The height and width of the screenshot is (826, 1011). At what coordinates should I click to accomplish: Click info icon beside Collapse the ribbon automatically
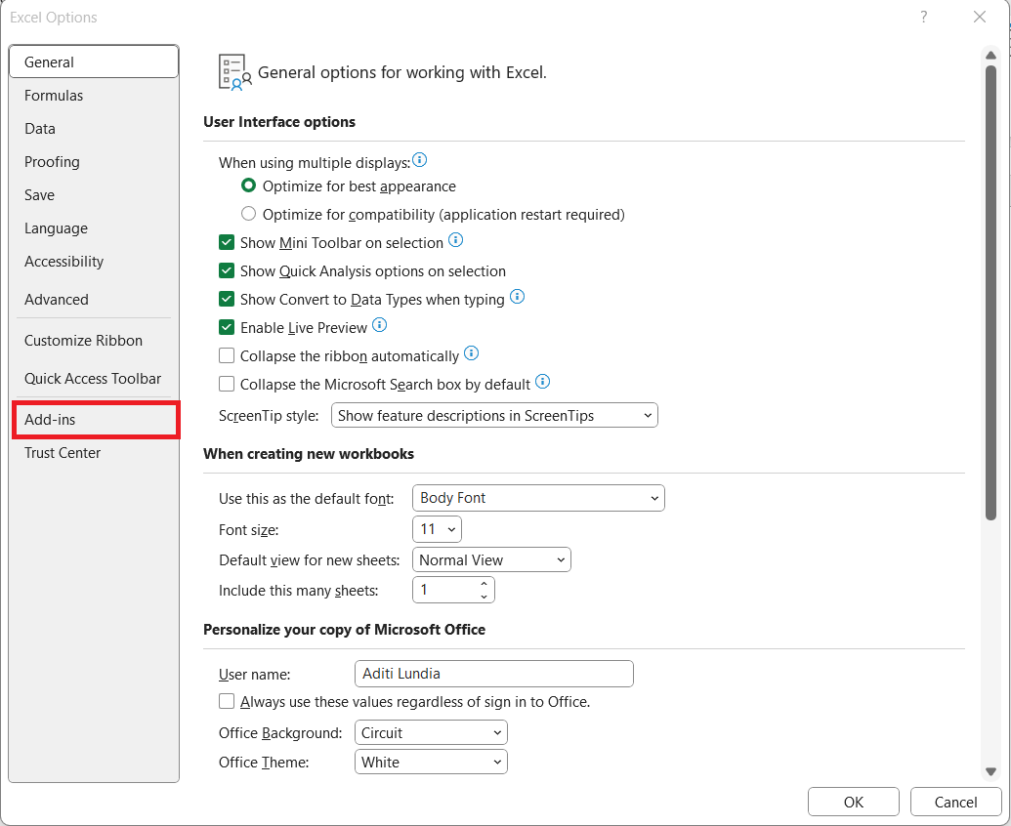472,353
